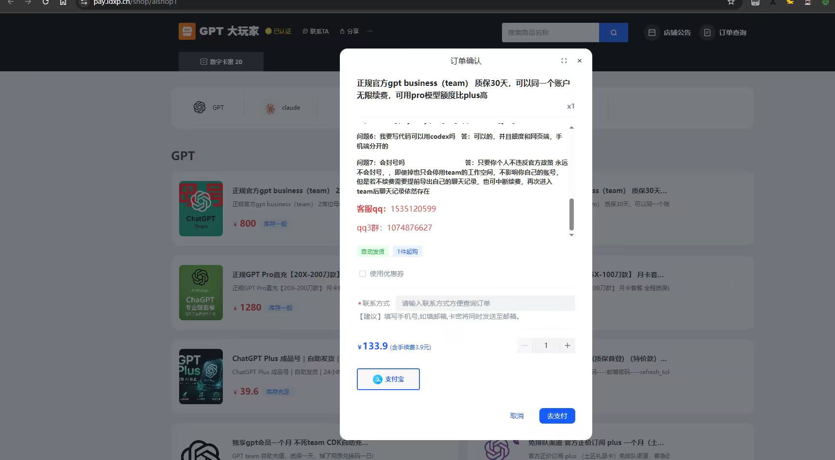Viewport: 835px width, 460px height.
Task: Click the description scrollbar thumb
Action: coord(571,214)
